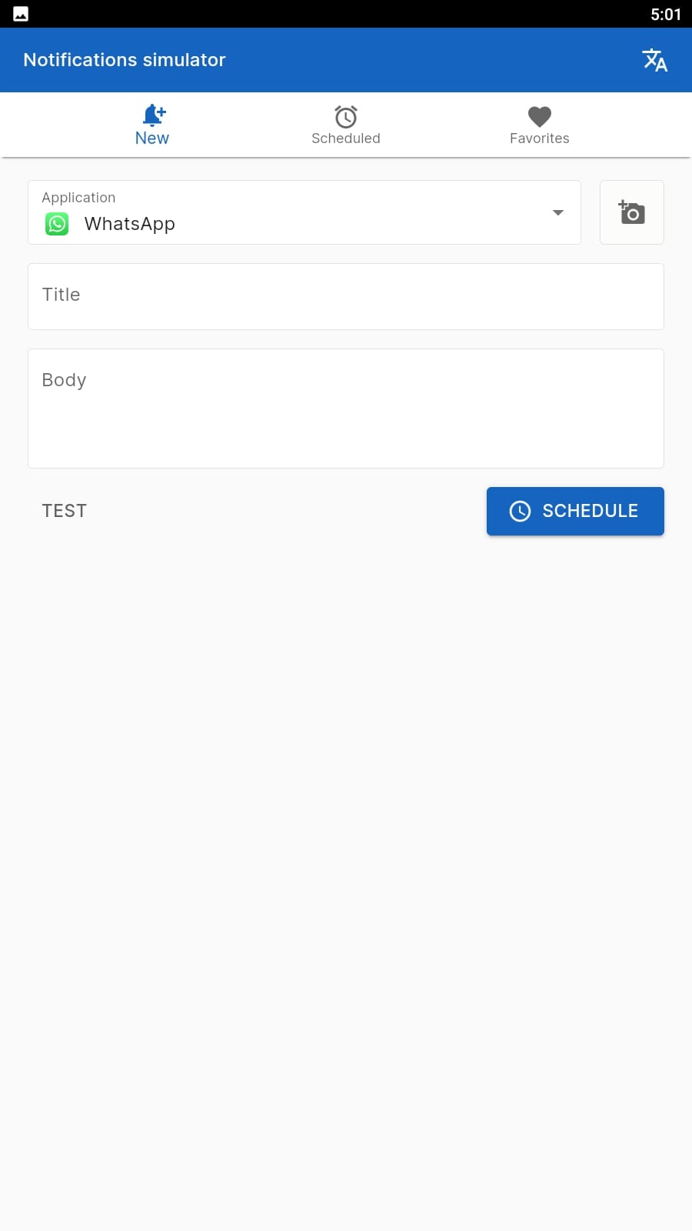Focus the Title input field
692x1231 pixels.
(346, 297)
